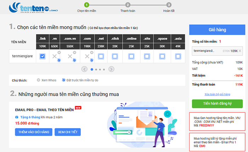This screenshot has width=248, height=152.
Task: Pre-order the .vn domain backorder icon
Action: pyautogui.click(x=59, y=60)
